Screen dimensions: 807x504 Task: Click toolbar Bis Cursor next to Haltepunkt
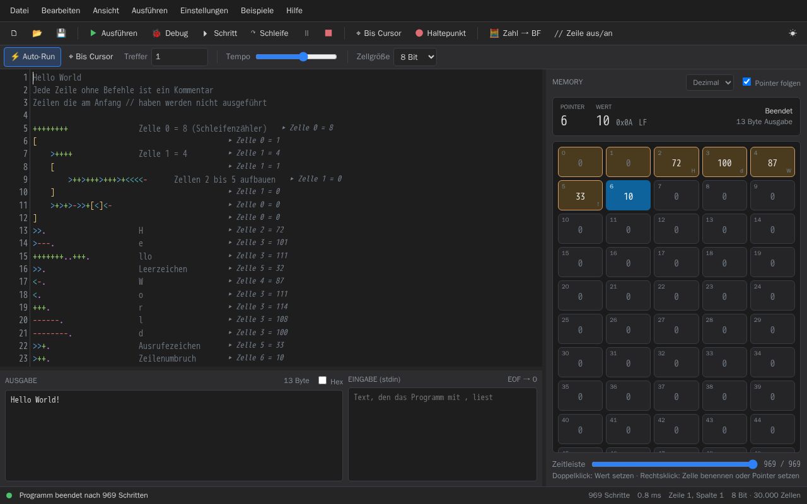[x=378, y=33]
